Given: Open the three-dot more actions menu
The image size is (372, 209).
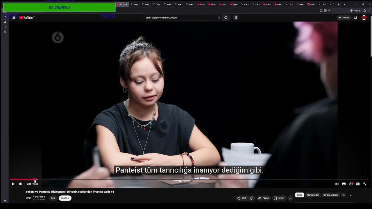Looking at the screenshot, I should coord(290,198).
